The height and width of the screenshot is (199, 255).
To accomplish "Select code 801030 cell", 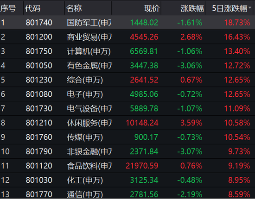I will (39, 180).
